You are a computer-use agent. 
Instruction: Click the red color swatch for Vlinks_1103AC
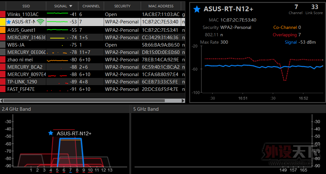[3, 14]
